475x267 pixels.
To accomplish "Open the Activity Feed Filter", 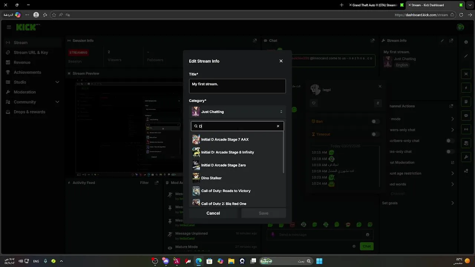I will click(144, 182).
